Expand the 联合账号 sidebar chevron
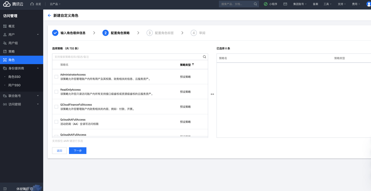This screenshot has height=191, width=371. 38,96
